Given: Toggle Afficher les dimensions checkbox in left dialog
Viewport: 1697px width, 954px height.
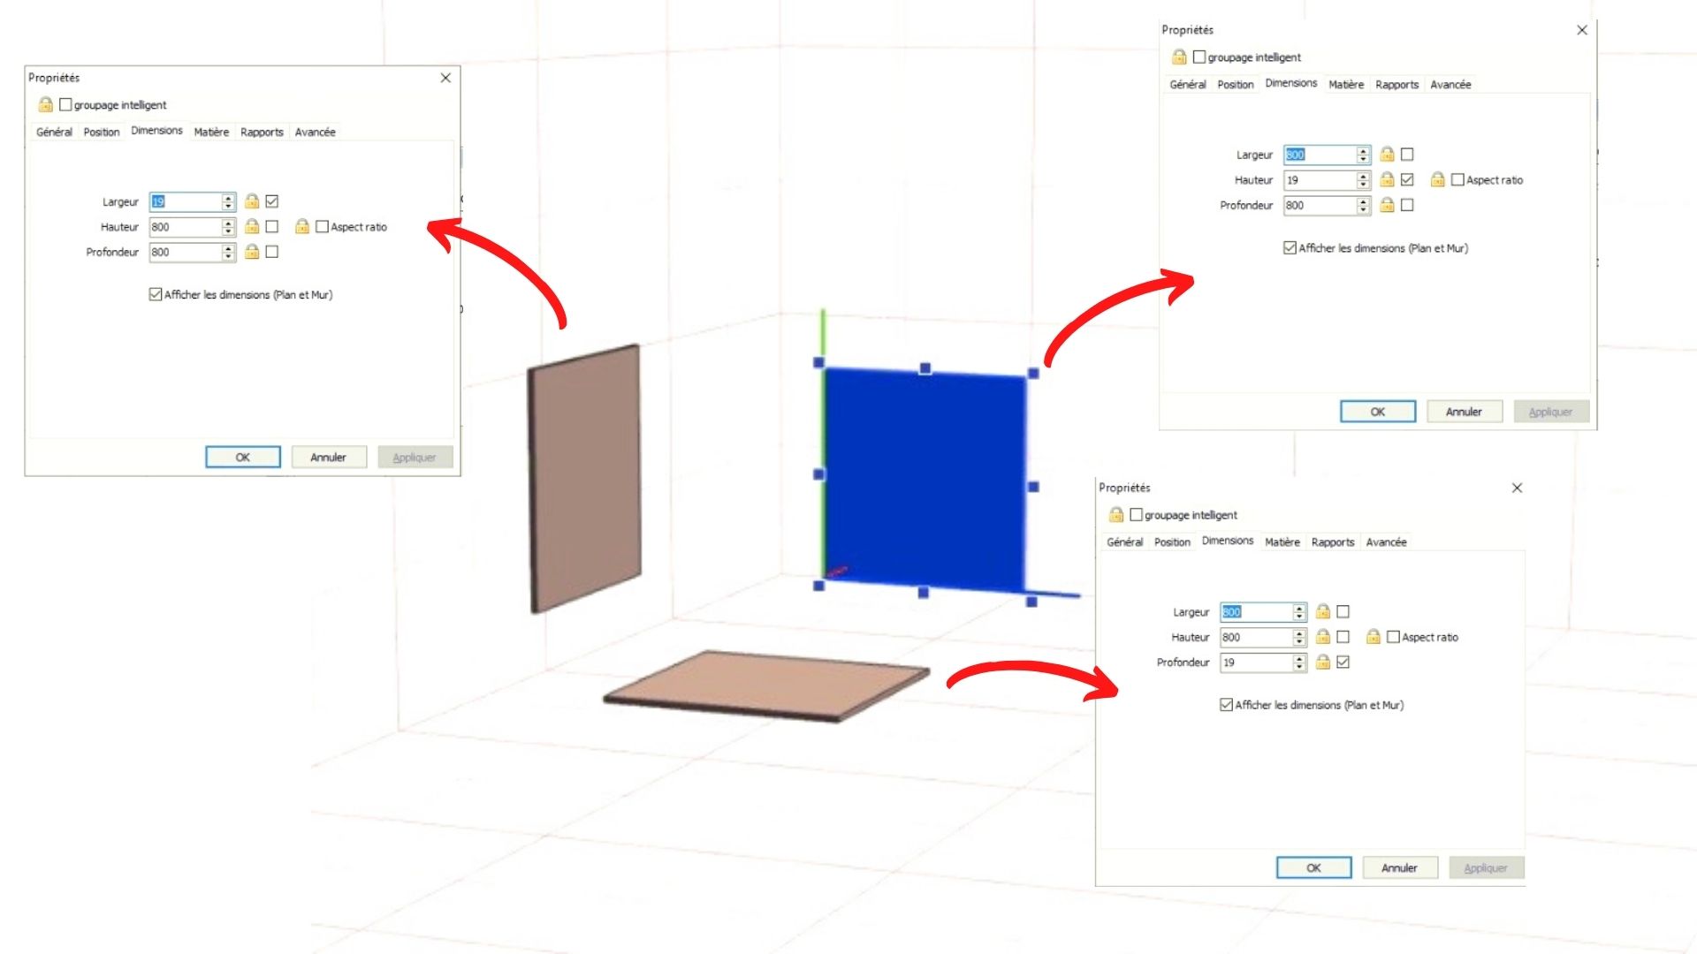Looking at the screenshot, I should [156, 295].
